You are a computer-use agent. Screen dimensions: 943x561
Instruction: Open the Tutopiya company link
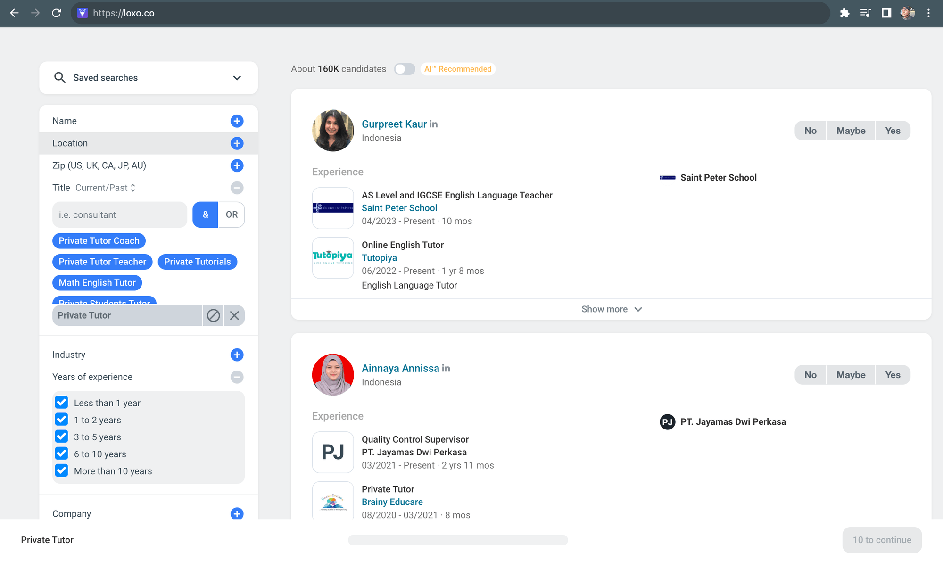(x=379, y=257)
